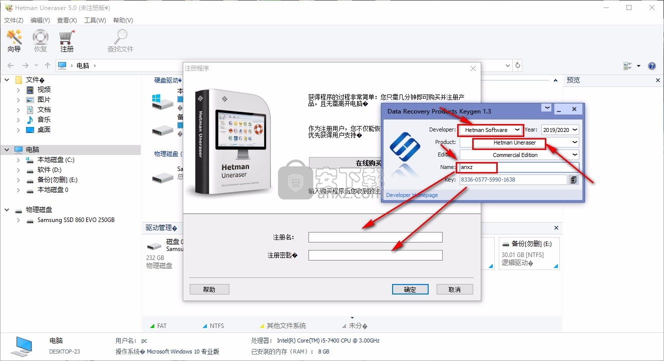This screenshot has width=664, height=361.
Task: Expand the 本地磁盘 (C:) node
Action: click(x=19, y=160)
